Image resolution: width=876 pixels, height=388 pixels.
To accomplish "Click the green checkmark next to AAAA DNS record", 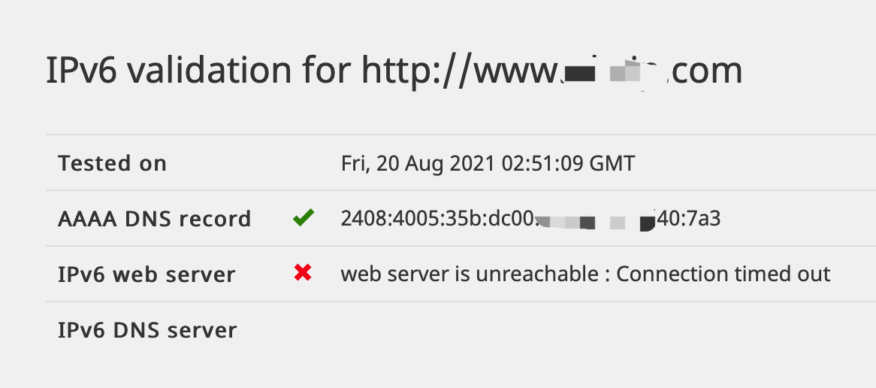I will [304, 217].
